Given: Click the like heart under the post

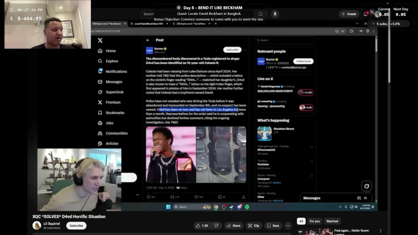Looking at the screenshot, I should click(196, 197).
